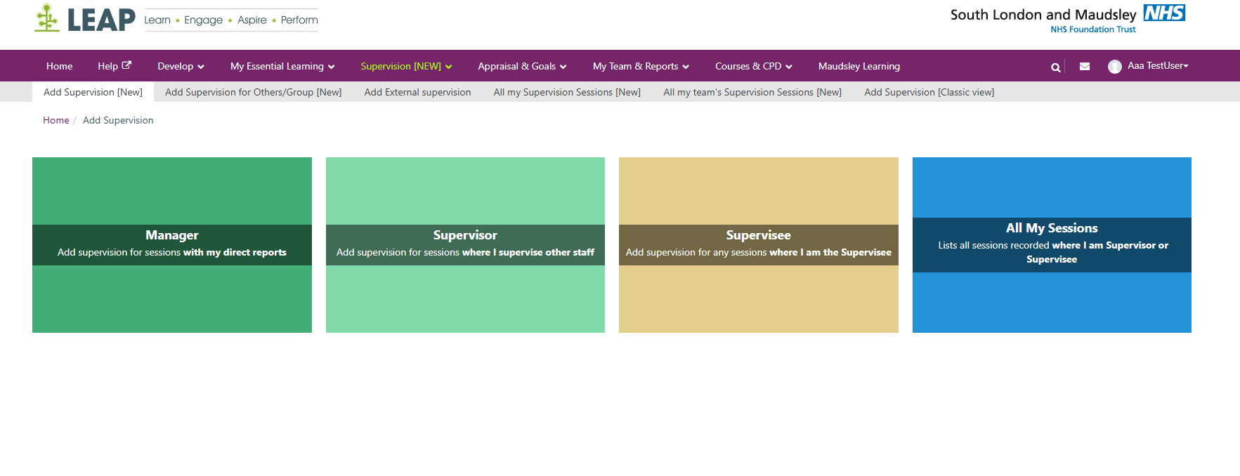1240x476 pixels.
Task: Open All my Supervision Sessions [New]
Action: pos(567,92)
